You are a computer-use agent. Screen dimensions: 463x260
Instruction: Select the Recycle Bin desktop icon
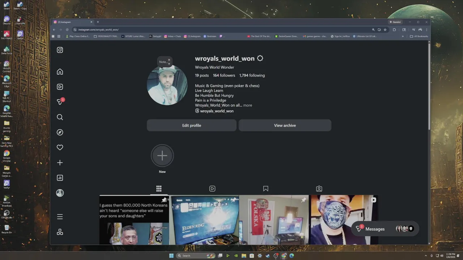click(x=7, y=229)
